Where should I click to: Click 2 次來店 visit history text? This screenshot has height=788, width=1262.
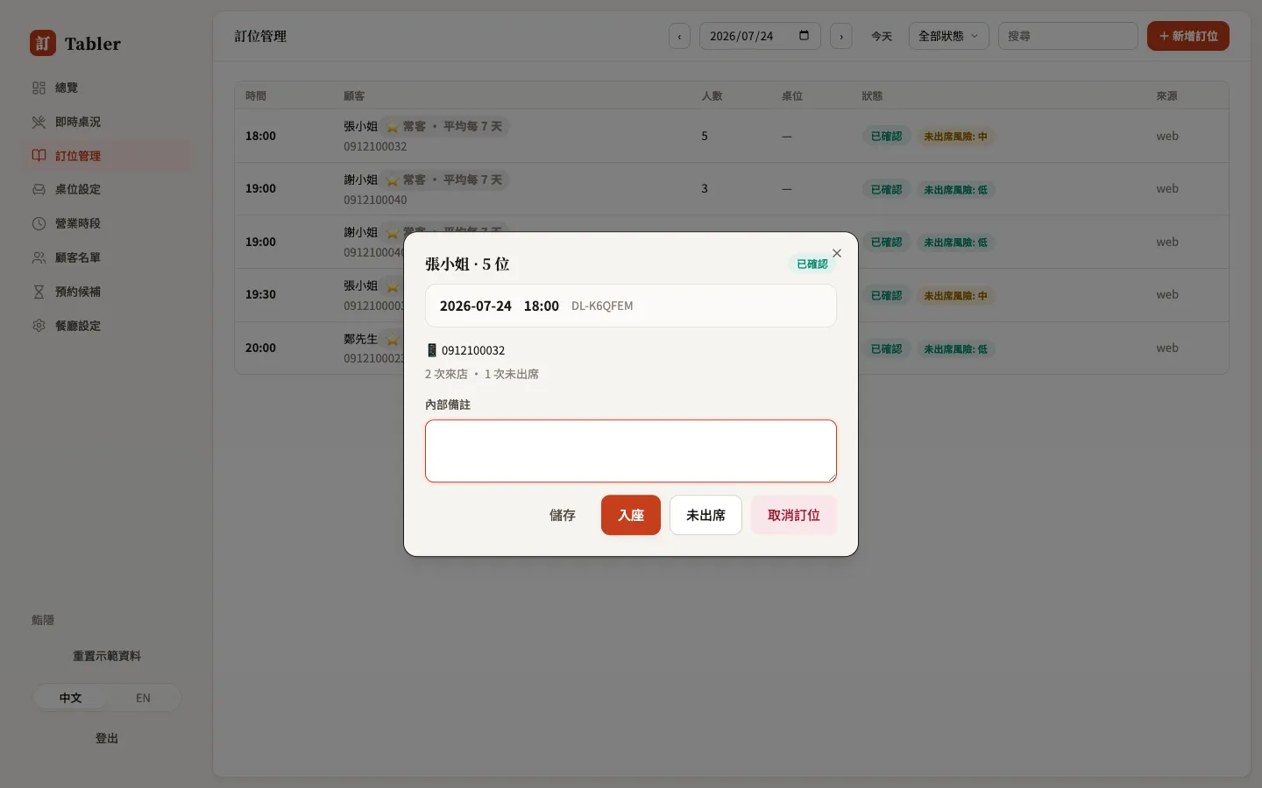(446, 374)
